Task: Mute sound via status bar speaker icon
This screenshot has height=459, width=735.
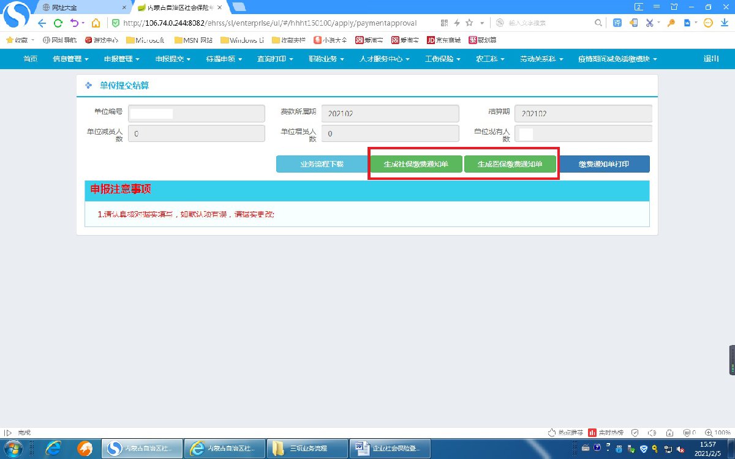Action: click(652, 432)
